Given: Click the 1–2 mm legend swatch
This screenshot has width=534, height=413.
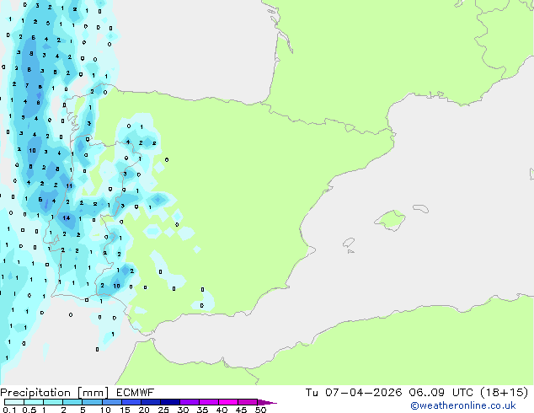Looking at the screenshot, I should point(53,402).
